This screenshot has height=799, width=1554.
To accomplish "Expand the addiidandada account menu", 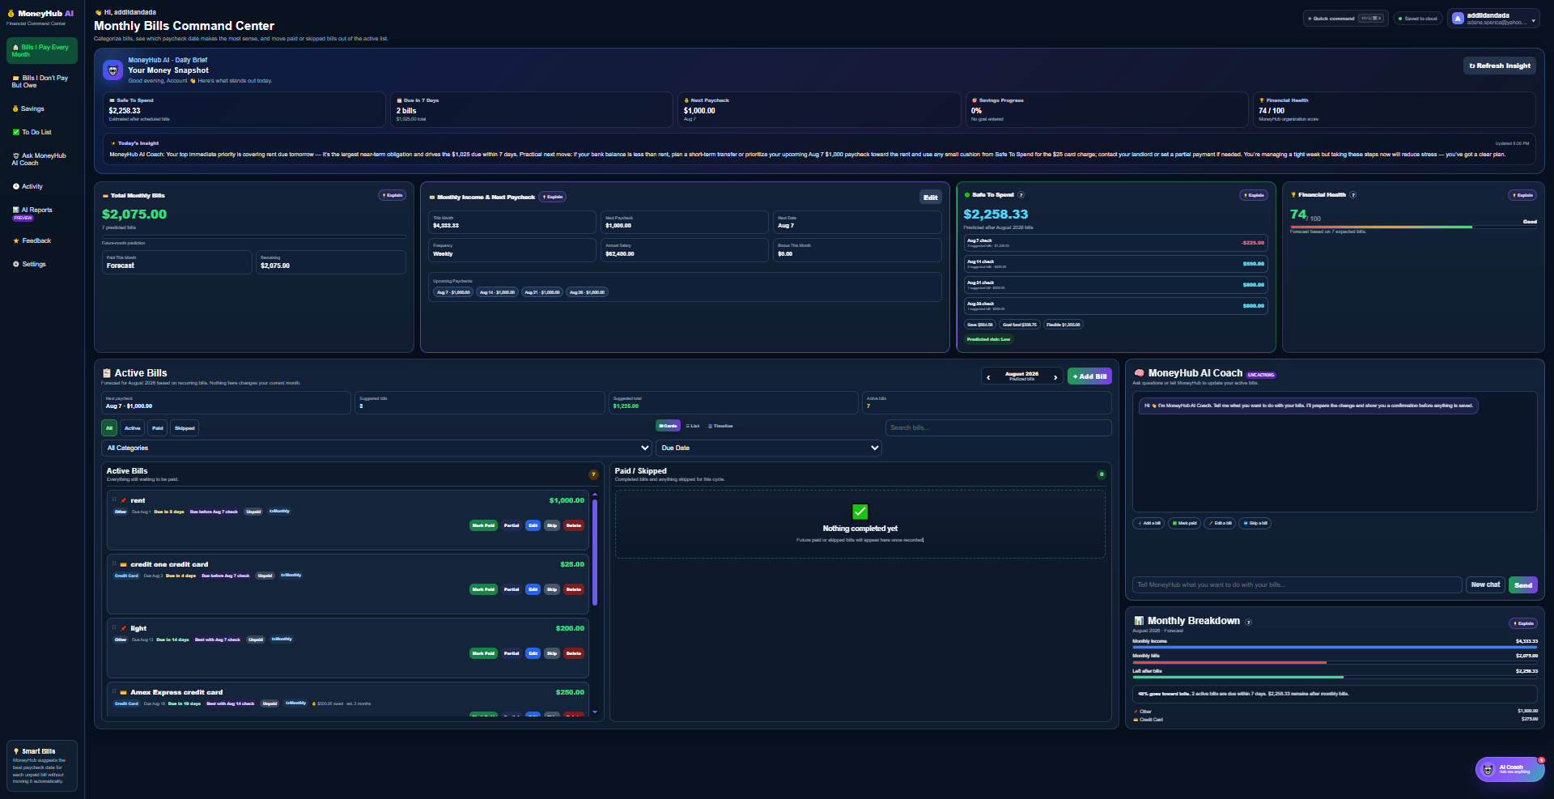I will [1493, 18].
